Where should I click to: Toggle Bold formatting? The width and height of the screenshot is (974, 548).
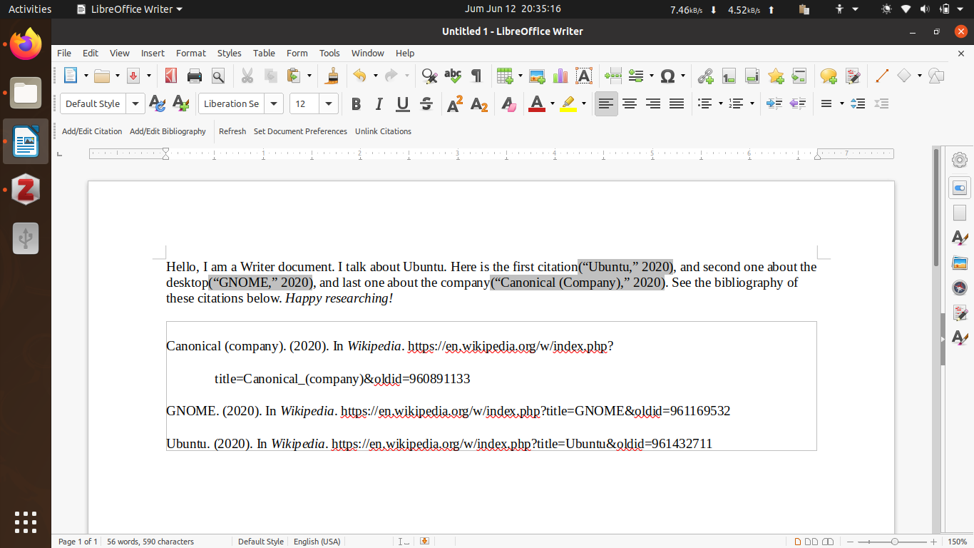coord(356,104)
